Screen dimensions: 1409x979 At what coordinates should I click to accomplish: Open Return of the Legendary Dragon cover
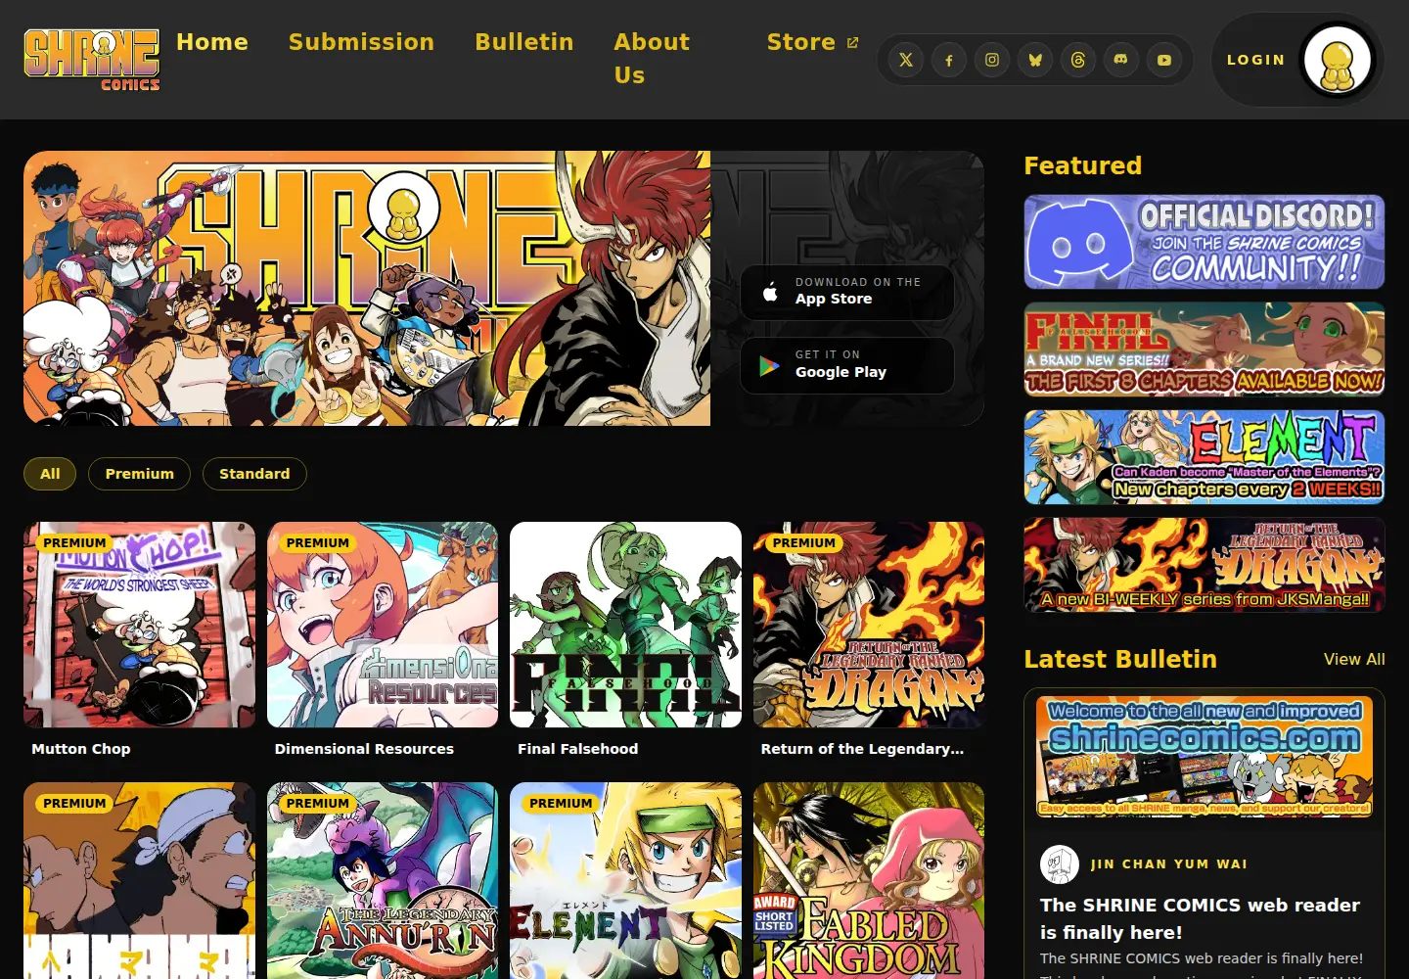[x=869, y=625]
